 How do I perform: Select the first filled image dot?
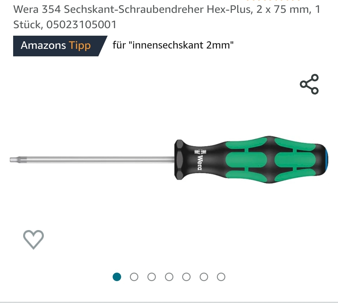tap(117, 277)
